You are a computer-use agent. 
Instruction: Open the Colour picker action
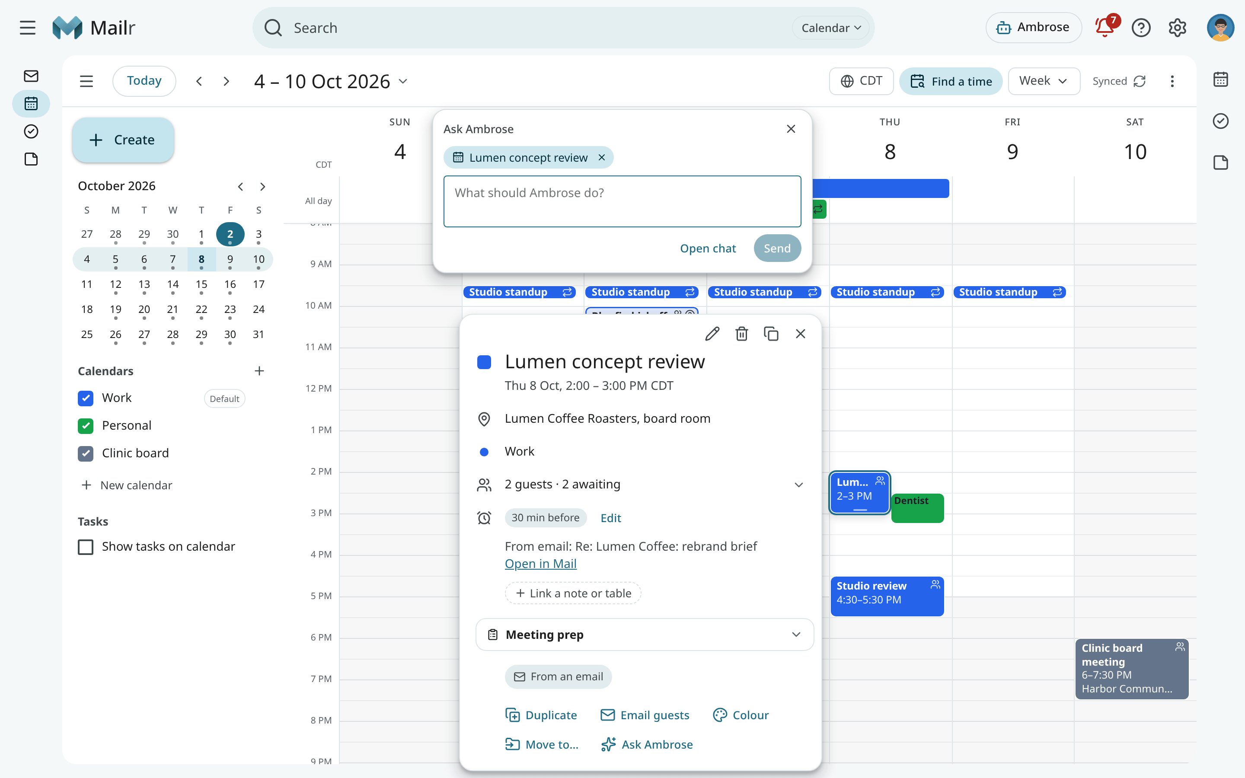(x=741, y=715)
